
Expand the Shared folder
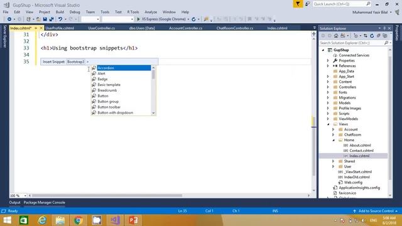(x=334, y=161)
